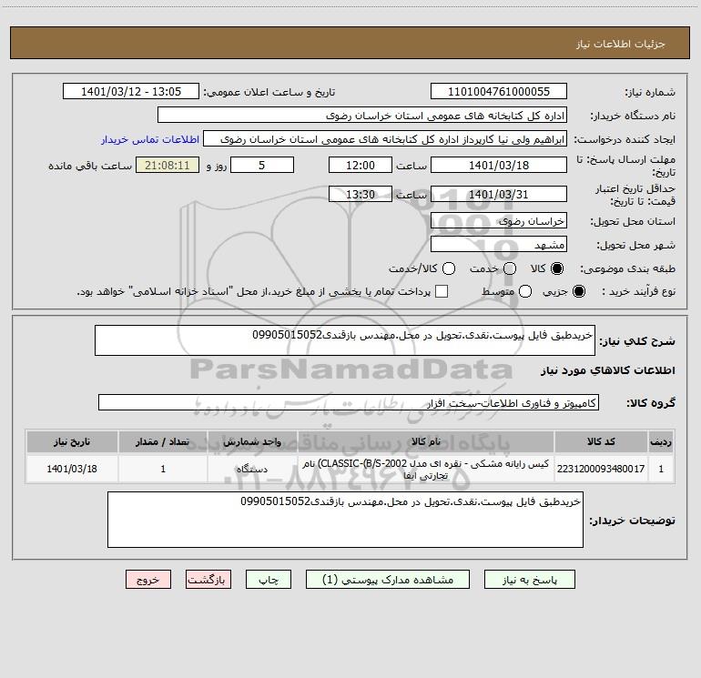Viewport: 701px width, 678px height.
Task: Click the price validity time 13:30 field
Action: tap(361, 194)
